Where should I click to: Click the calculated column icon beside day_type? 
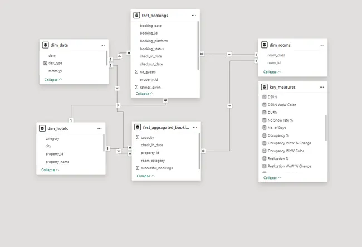45,63
